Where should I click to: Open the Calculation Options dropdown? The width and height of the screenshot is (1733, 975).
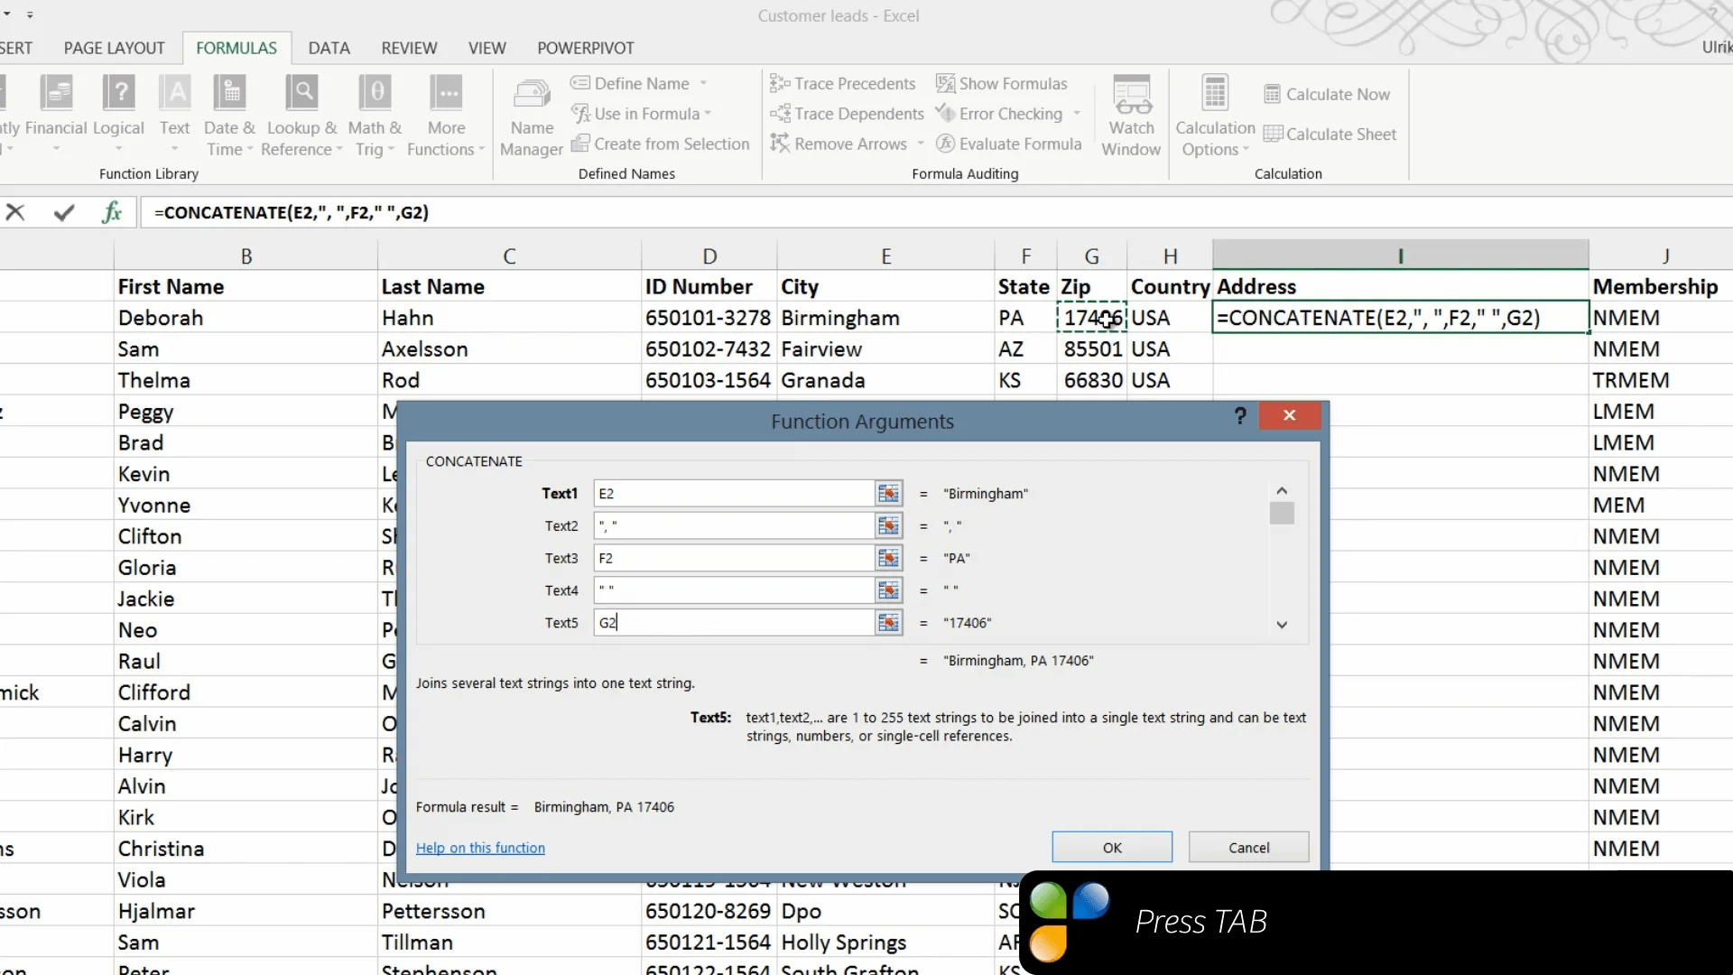(x=1215, y=116)
